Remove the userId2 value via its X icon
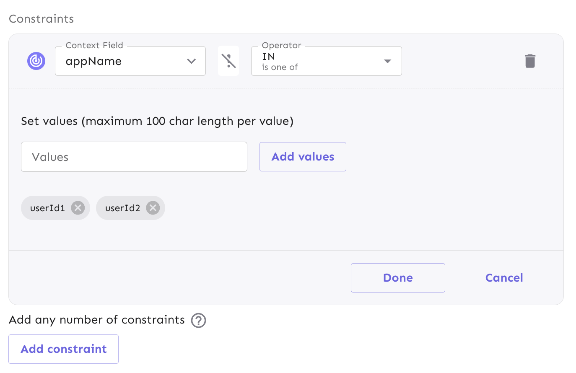This screenshot has width=576, height=373. (153, 207)
